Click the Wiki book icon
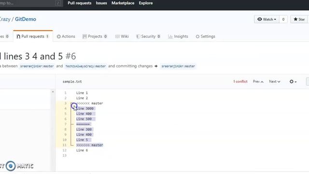 [117, 37]
